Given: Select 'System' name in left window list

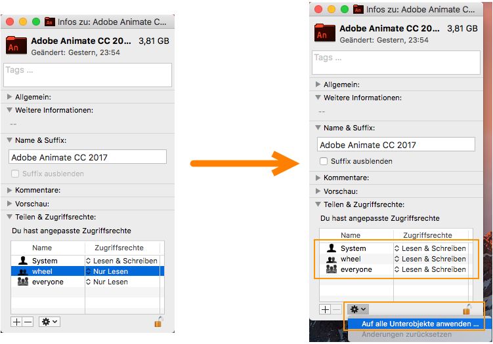Looking at the screenshot, I should (x=45, y=261).
